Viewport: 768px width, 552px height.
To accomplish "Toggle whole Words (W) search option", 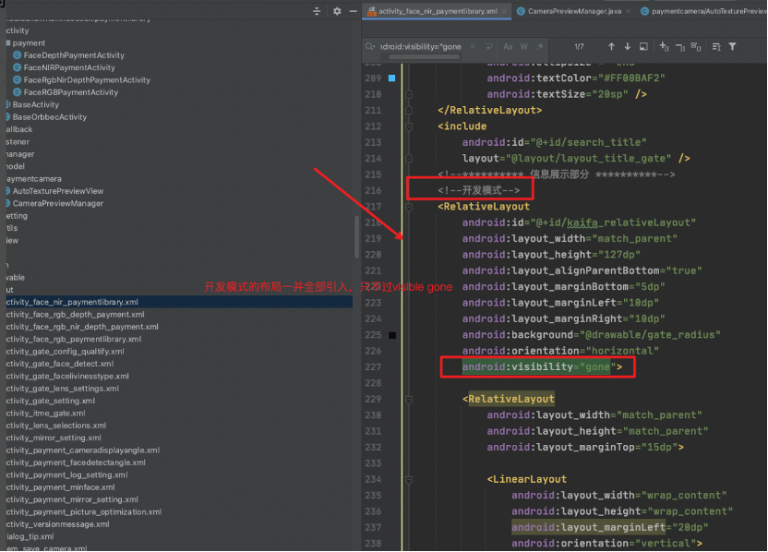I will pos(524,46).
